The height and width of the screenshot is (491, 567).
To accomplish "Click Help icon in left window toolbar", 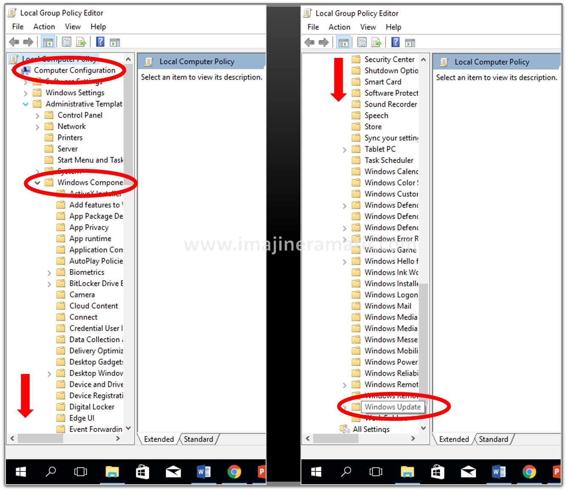I will point(100,42).
